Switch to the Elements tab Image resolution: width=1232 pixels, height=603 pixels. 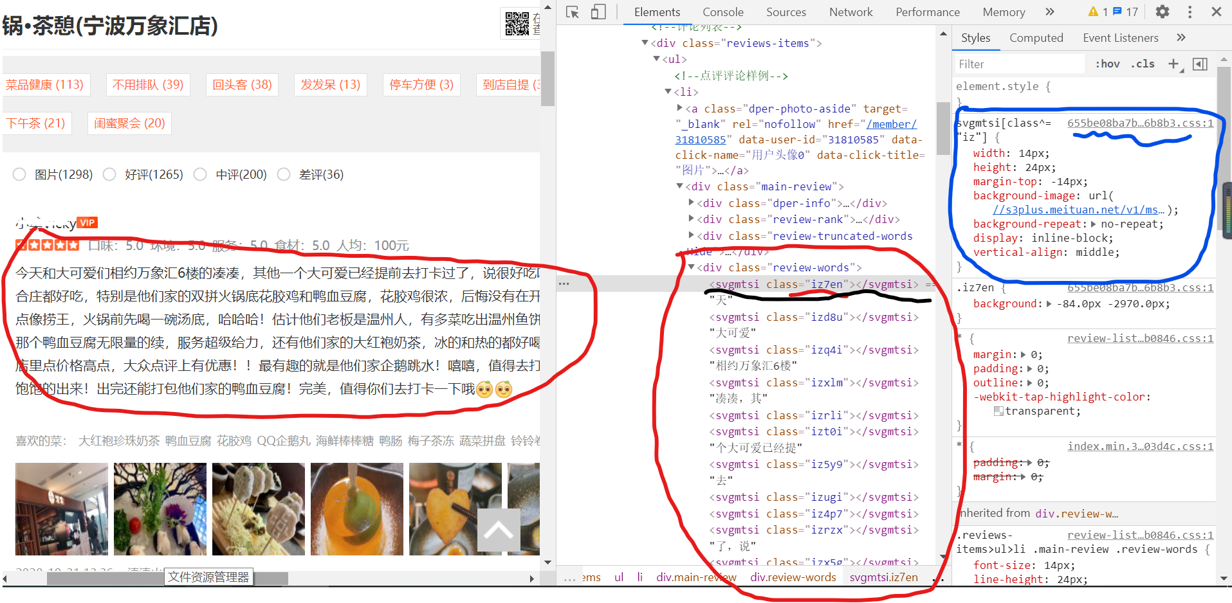click(657, 12)
